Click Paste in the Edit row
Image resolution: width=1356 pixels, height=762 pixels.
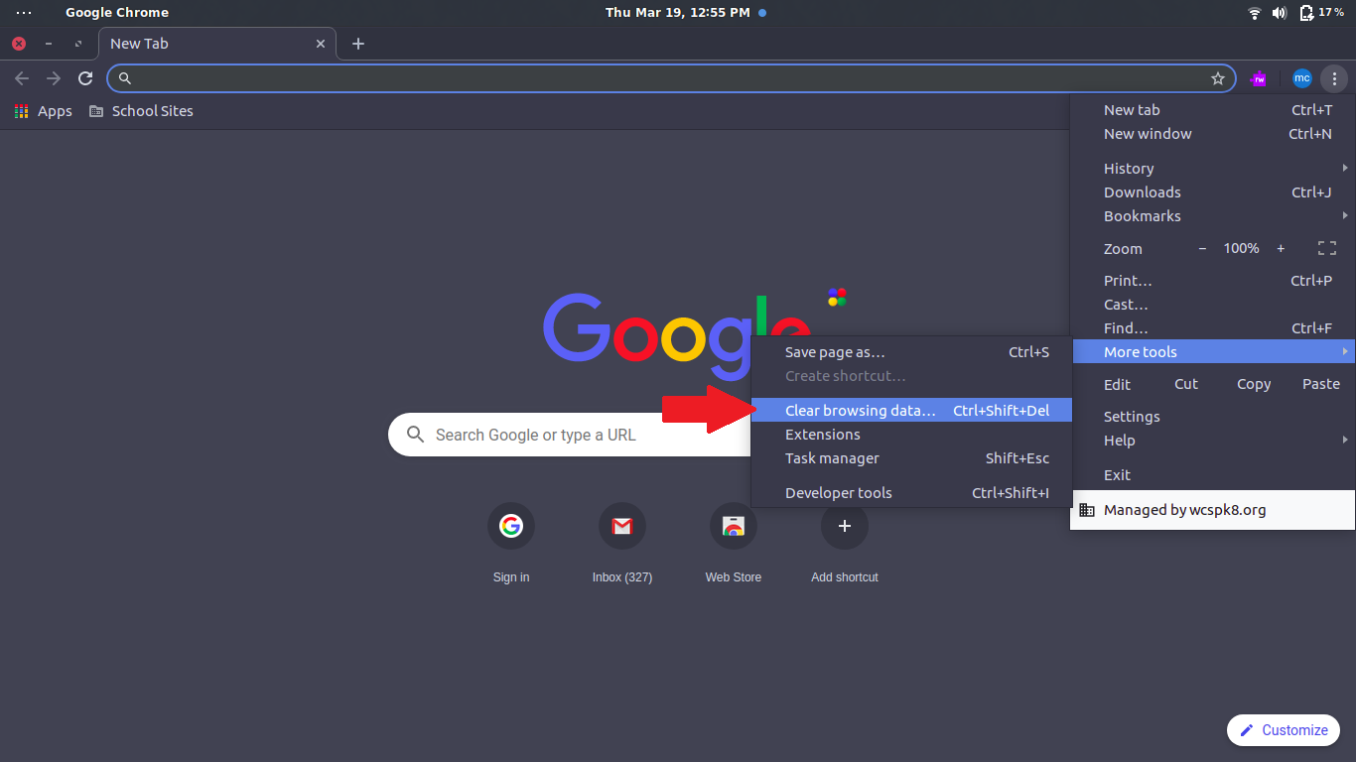pos(1321,384)
